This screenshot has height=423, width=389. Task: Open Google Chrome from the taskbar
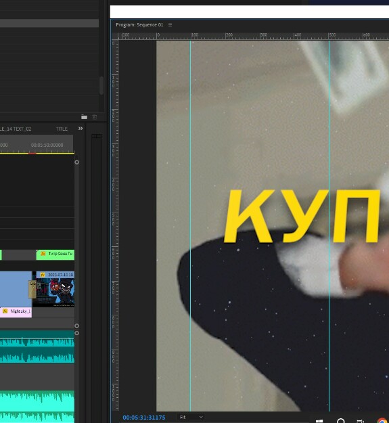pyautogui.click(x=382, y=421)
